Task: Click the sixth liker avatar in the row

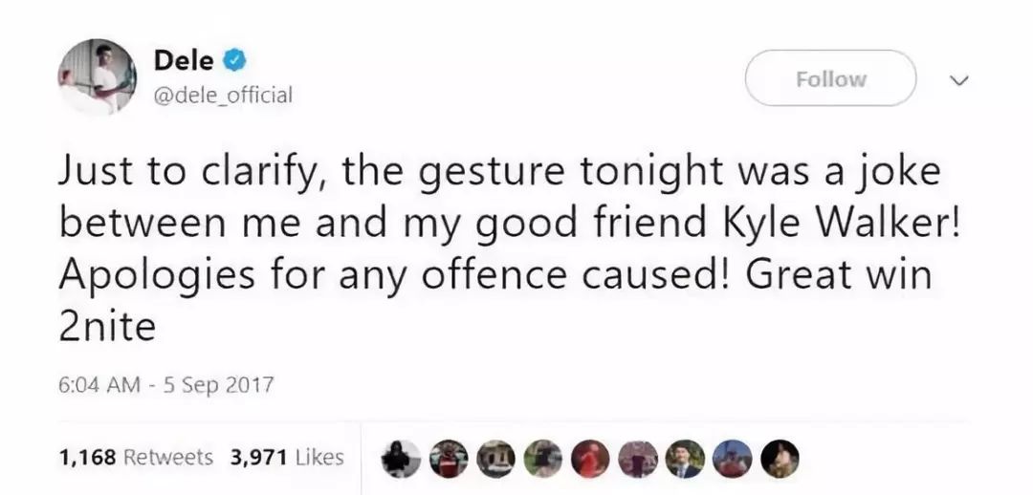Action: coord(638,459)
